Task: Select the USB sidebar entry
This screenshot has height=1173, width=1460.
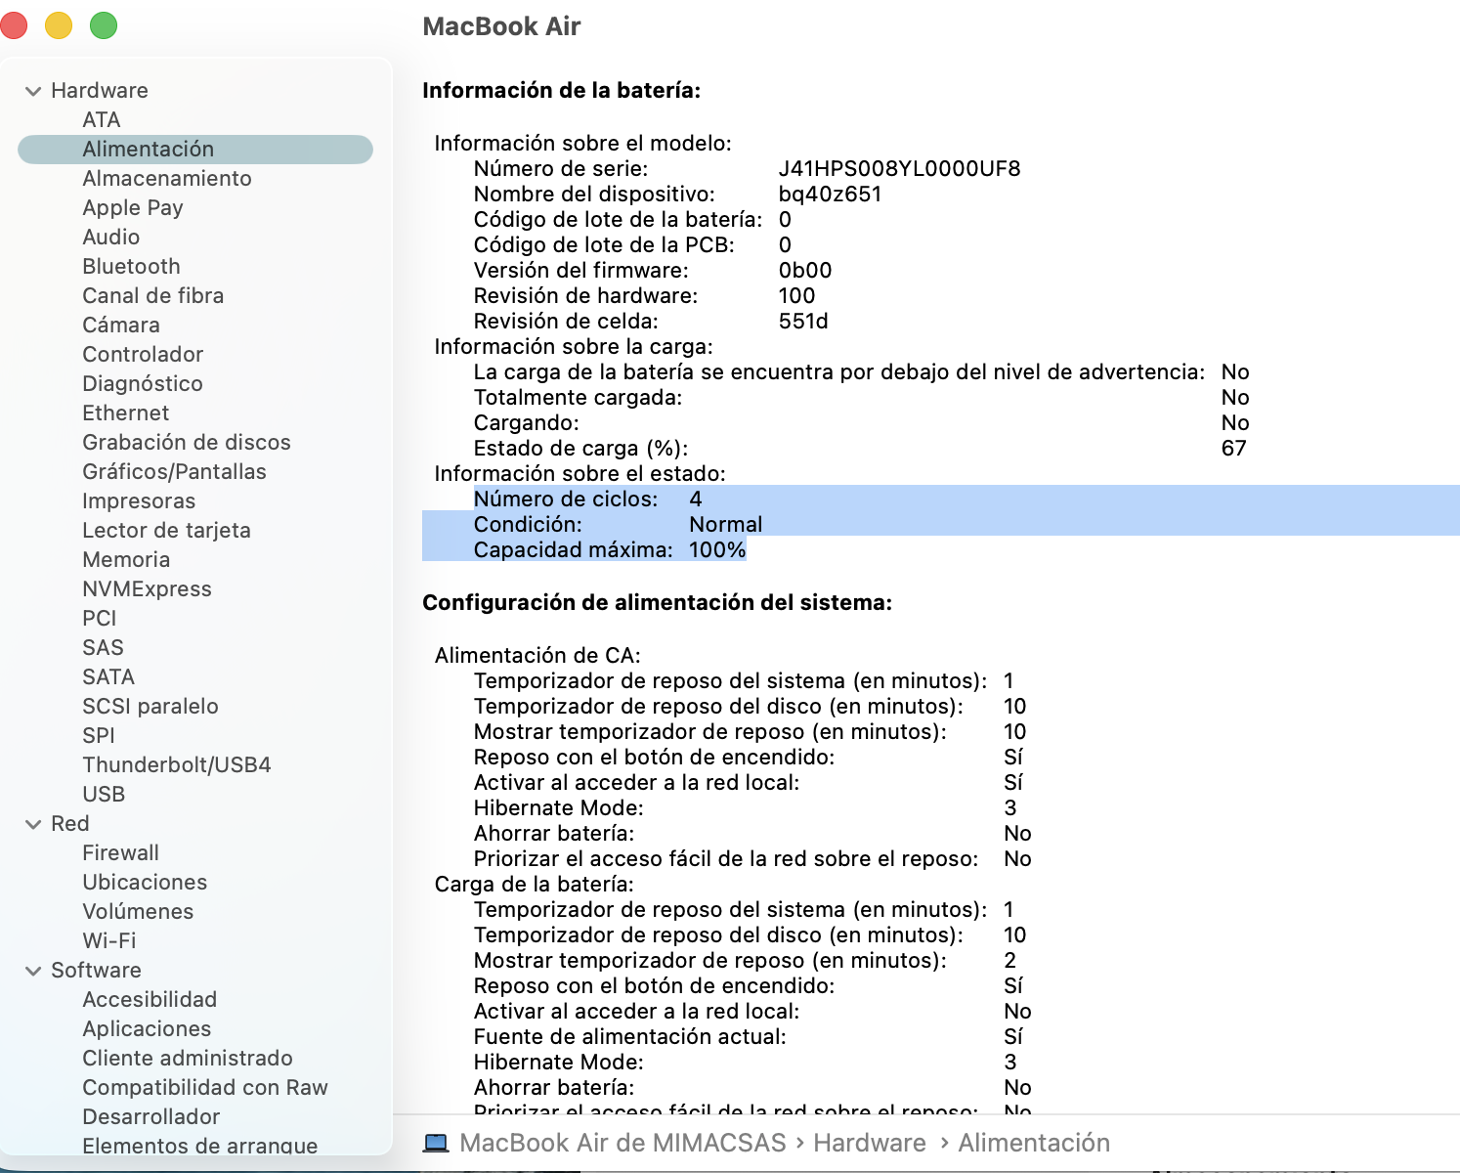Action: [104, 794]
